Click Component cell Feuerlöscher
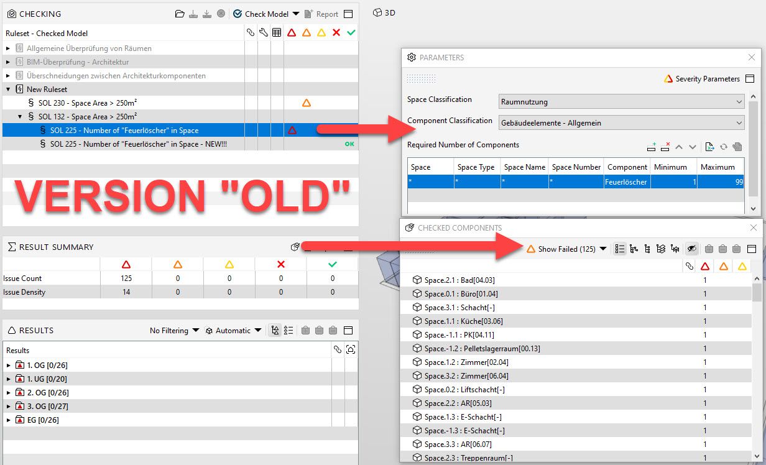 (x=627, y=182)
